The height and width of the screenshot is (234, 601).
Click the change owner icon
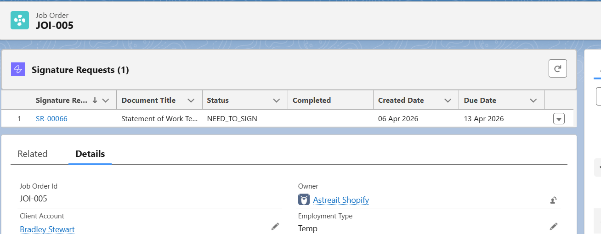click(554, 200)
